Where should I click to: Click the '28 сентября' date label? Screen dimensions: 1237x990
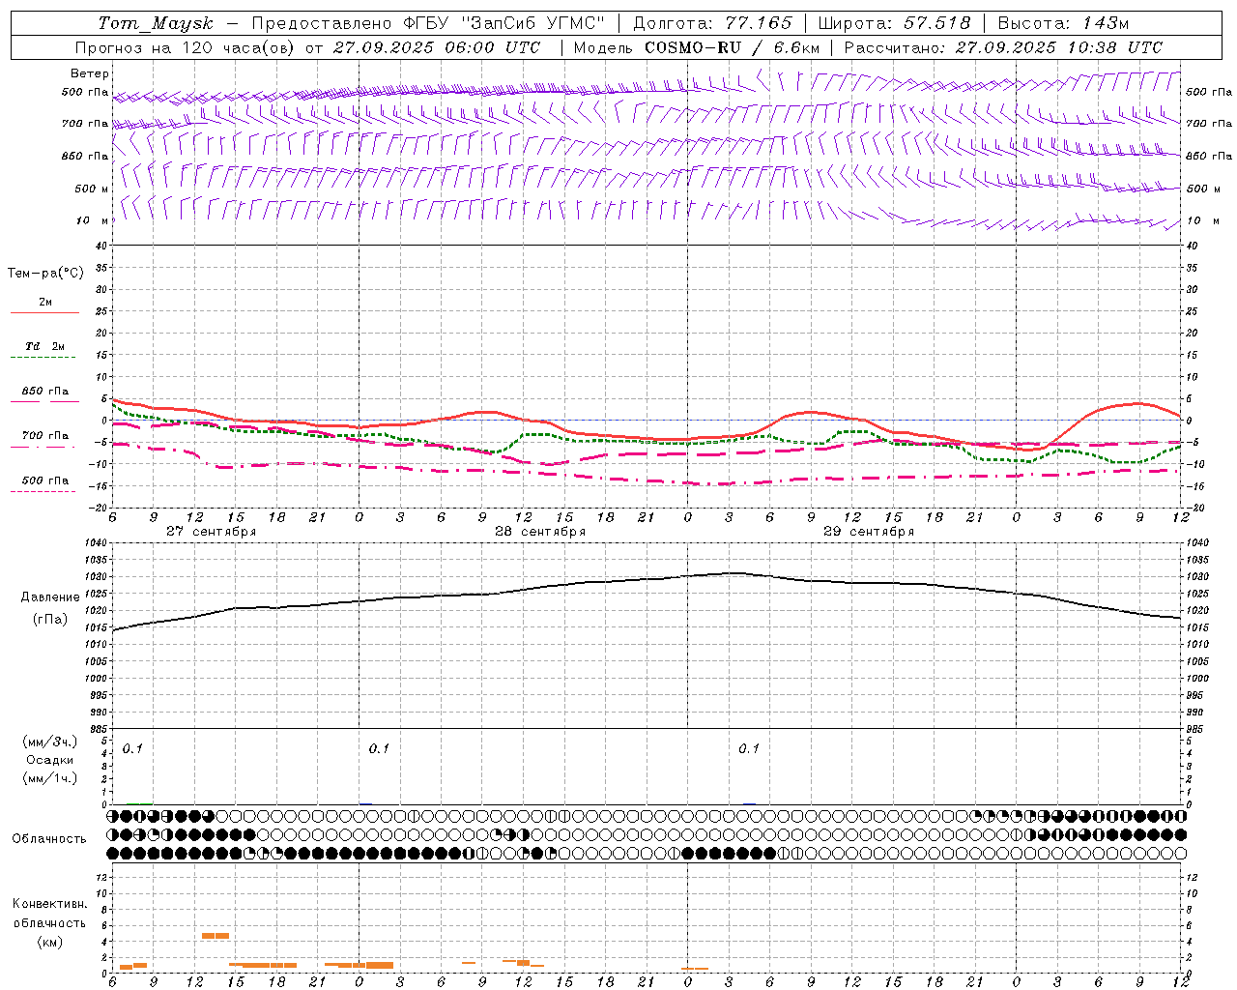point(540,532)
